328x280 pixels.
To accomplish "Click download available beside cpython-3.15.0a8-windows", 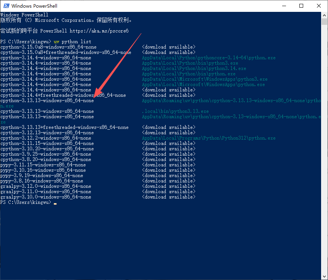I will tap(169, 47).
